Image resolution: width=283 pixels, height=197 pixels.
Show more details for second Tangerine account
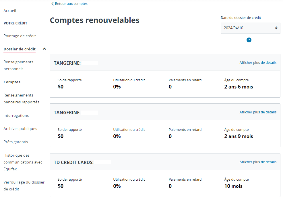(258, 112)
